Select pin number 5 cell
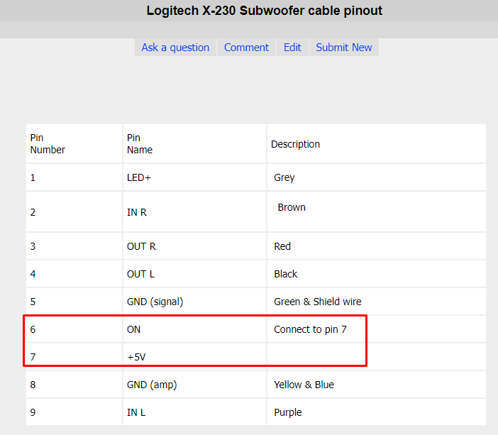The width and height of the screenshot is (498, 435). click(x=74, y=302)
